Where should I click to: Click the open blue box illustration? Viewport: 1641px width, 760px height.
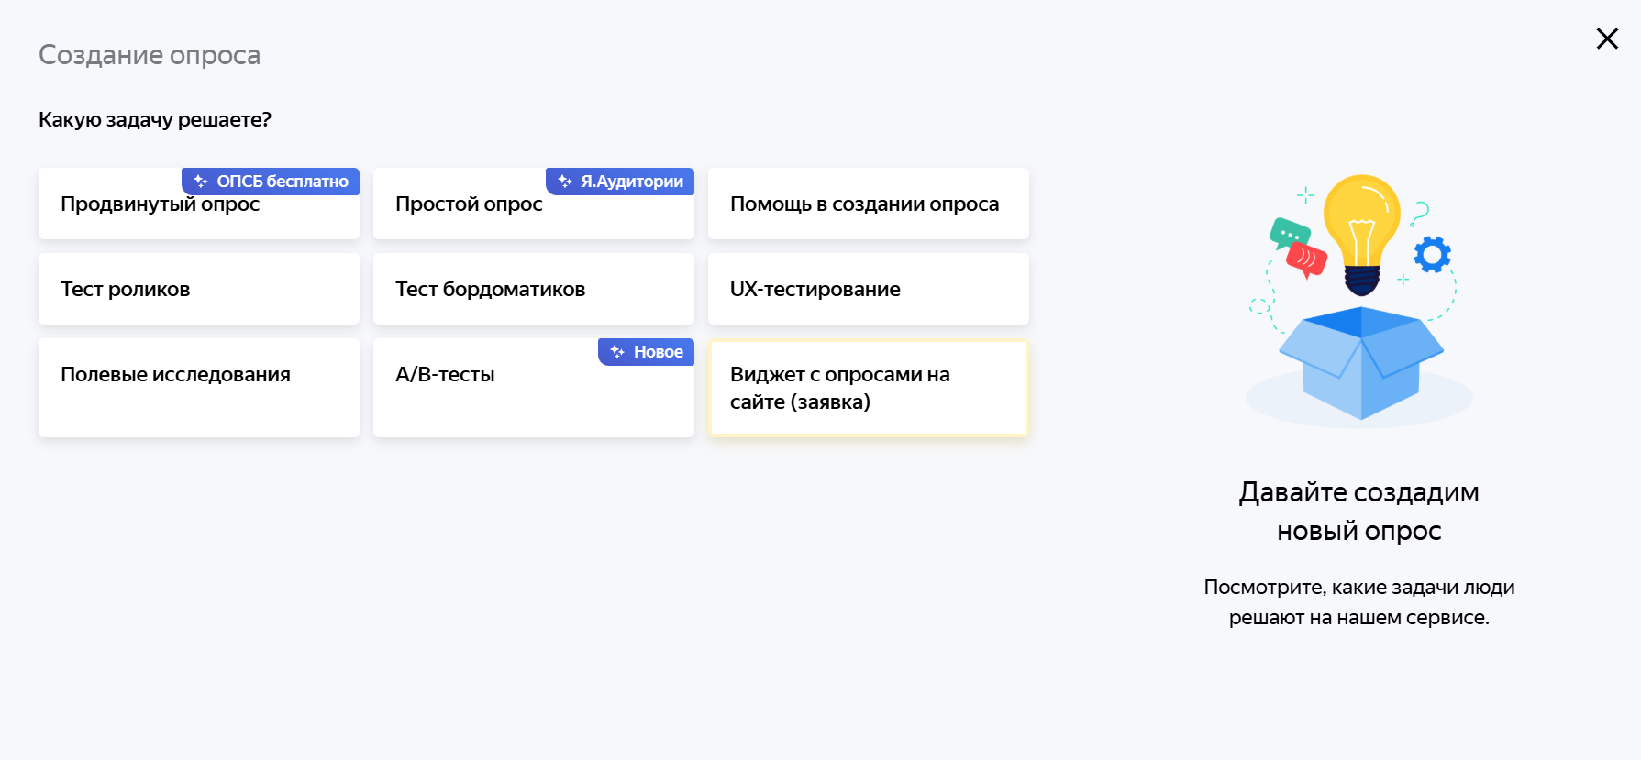point(1361,362)
